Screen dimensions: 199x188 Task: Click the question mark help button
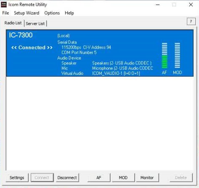[191, 22]
